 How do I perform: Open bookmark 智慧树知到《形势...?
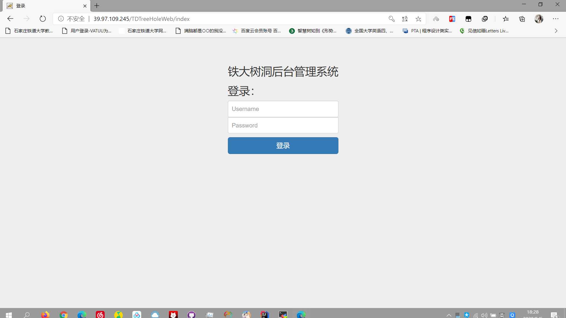coord(313,31)
